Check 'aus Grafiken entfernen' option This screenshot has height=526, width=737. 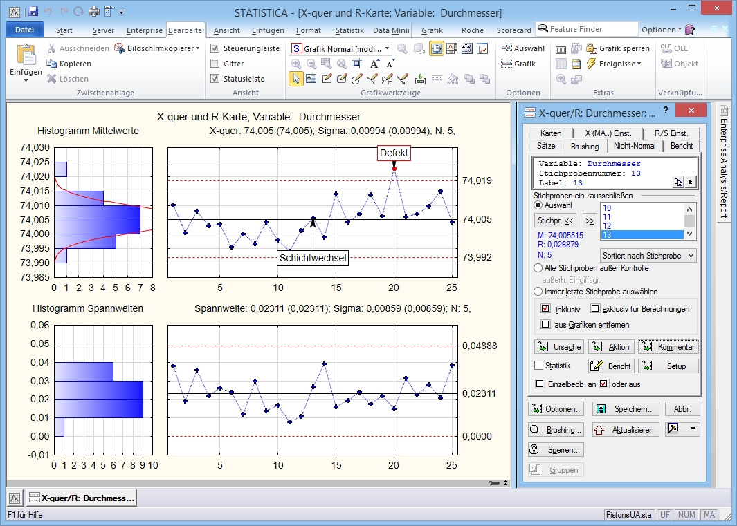point(545,324)
